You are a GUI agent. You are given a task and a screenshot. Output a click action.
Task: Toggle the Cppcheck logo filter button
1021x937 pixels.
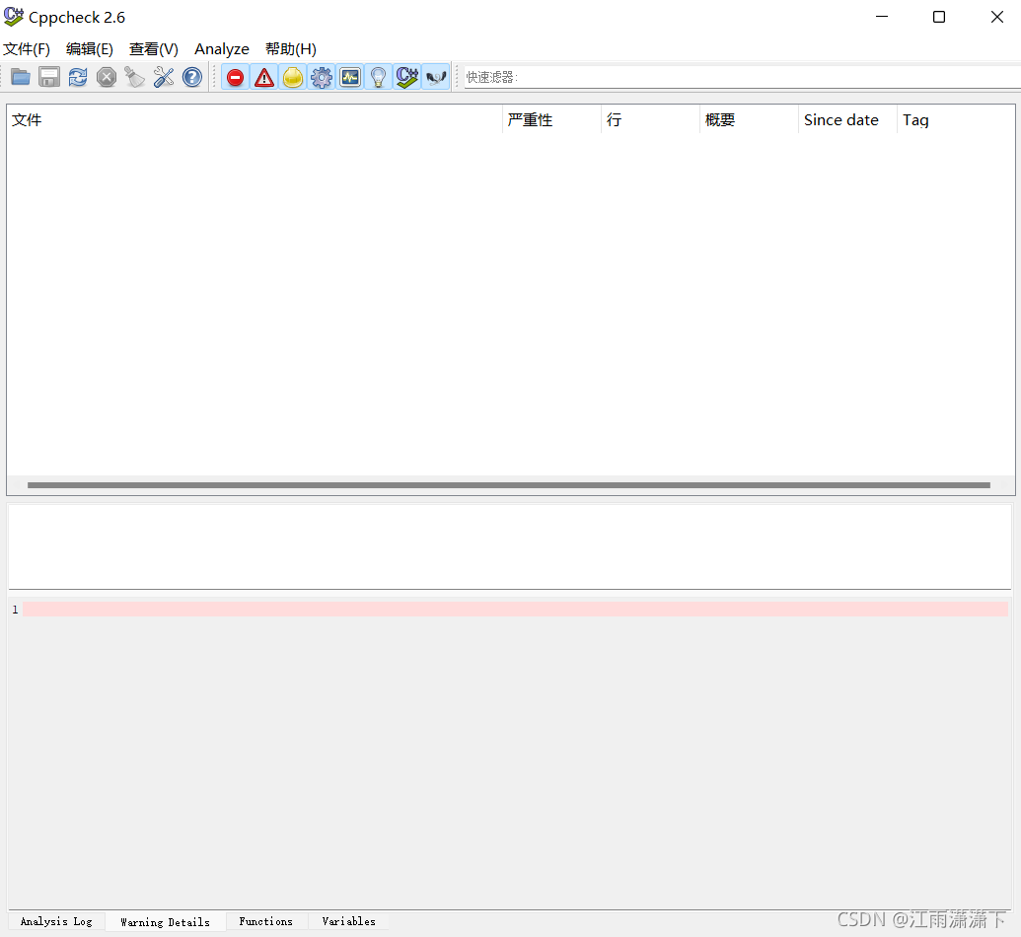[x=407, y=78]
